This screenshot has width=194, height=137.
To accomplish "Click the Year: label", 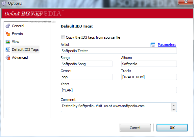I will tap(65, 84).
